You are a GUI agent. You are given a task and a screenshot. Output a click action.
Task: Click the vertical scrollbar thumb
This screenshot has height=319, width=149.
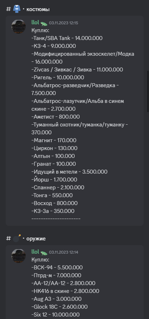148,91
